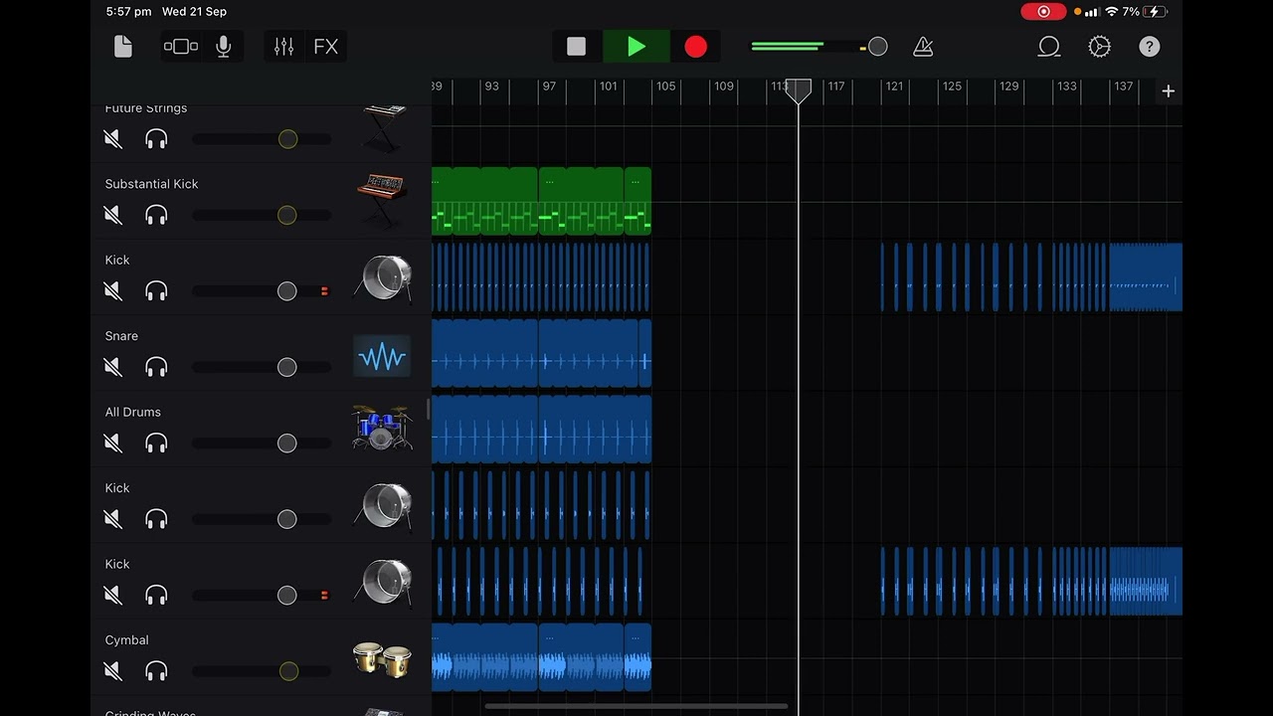Select the Snare track audio region
Screen dimensions: 1273x716
tap(542, 354)
